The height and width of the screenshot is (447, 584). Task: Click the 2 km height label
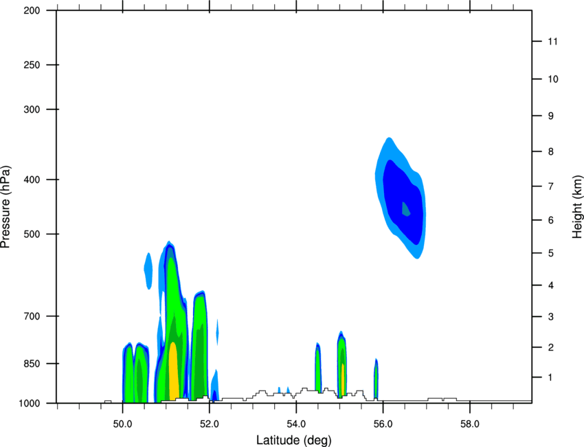point(551,347)
